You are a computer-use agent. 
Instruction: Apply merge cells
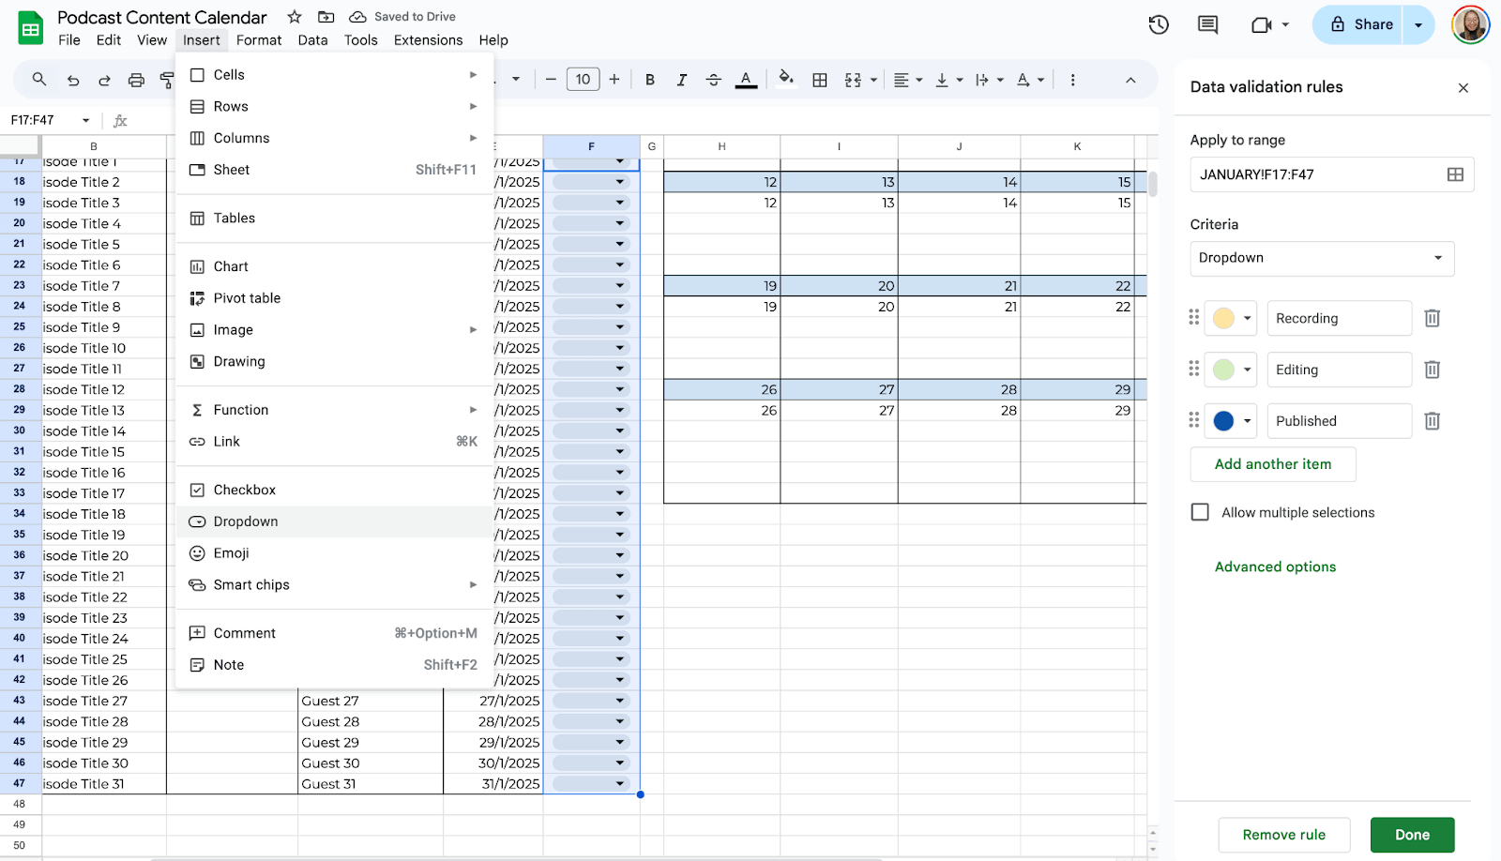(x=852, y=79)
